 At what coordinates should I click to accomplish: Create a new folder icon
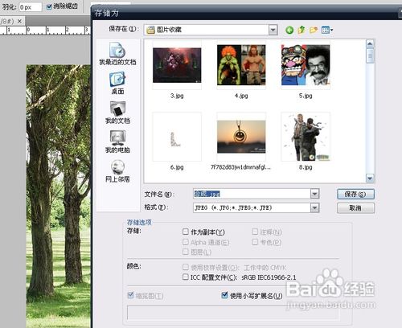click(x=314, y=30)
